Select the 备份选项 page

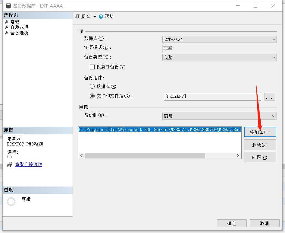19,33
